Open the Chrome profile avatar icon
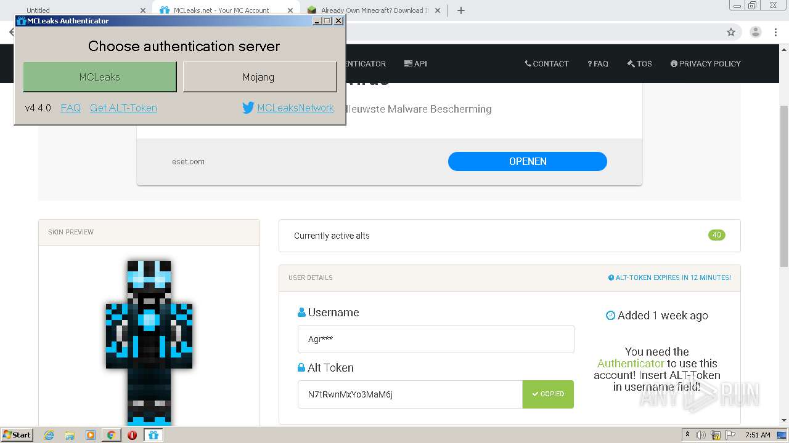 point(756,32)
